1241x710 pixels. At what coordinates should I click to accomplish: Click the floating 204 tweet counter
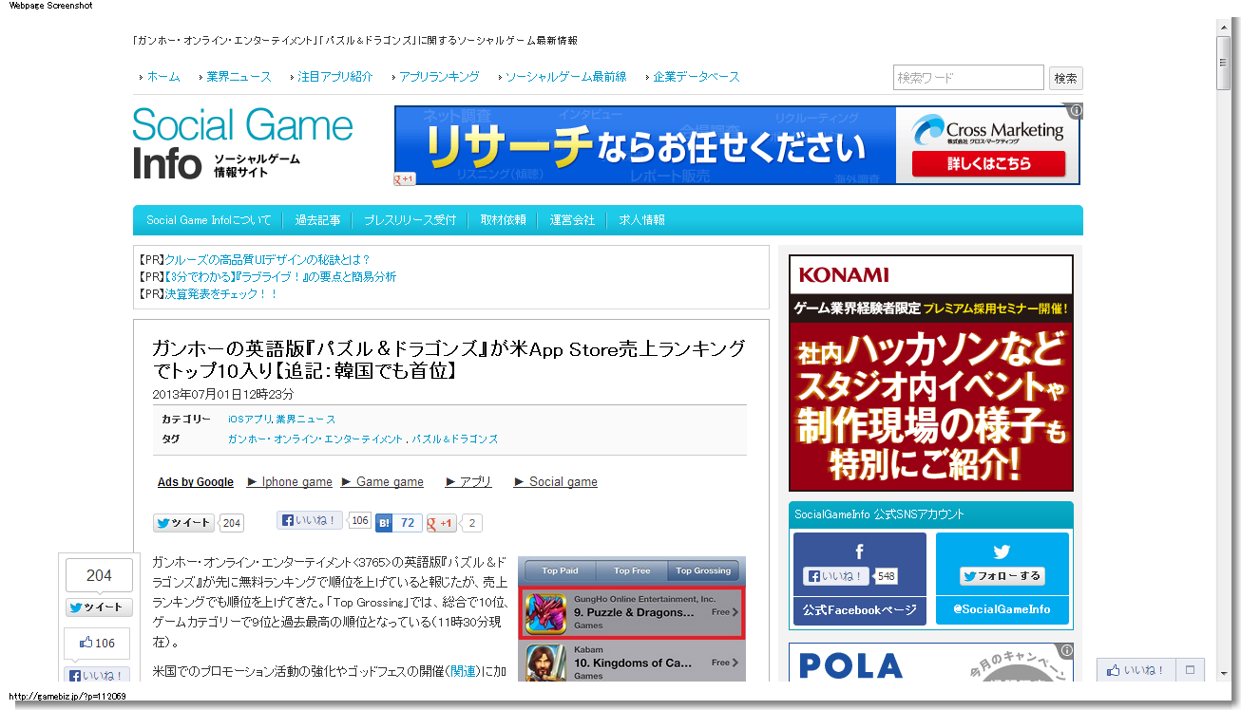99,575
